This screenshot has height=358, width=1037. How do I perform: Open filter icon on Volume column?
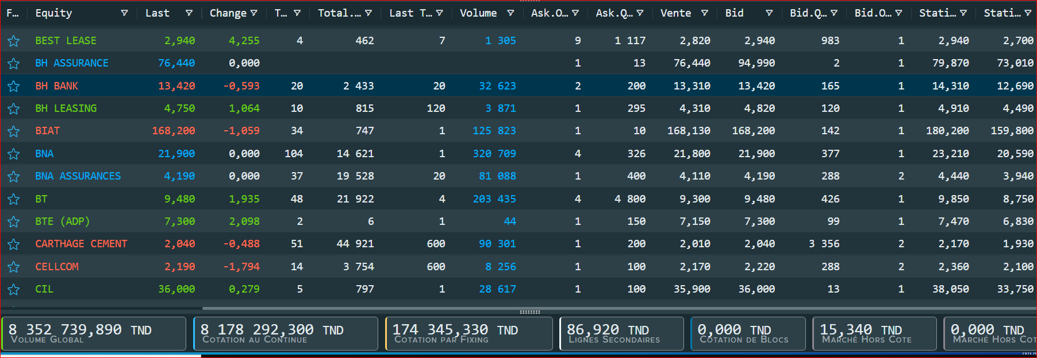(510, 13)
